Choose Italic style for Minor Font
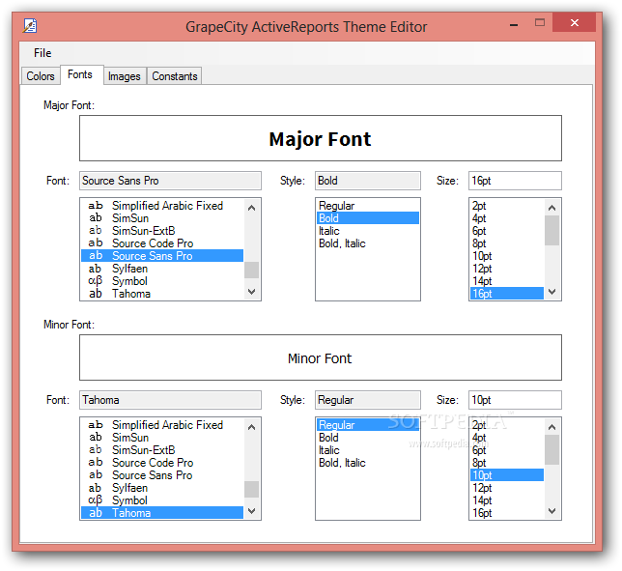The width and height of the screenshot is (622, 571). click(x=368, y=450)
